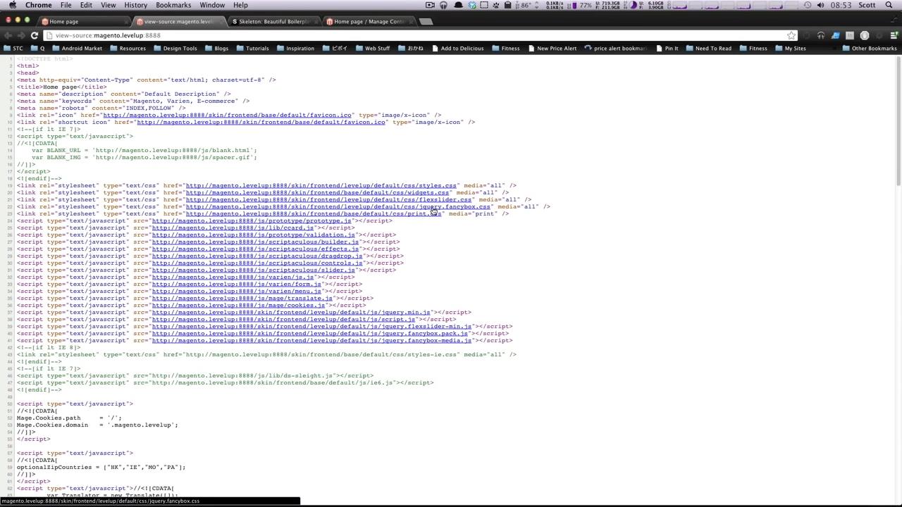This screenshot has width=902, height=507.
Task: Click the clipboard icon in the menu bar
Action: click(x=507, y=5)
